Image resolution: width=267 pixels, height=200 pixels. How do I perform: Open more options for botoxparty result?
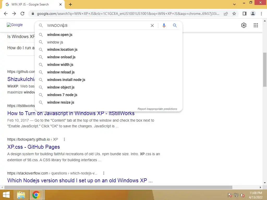(x=64, y=139)
